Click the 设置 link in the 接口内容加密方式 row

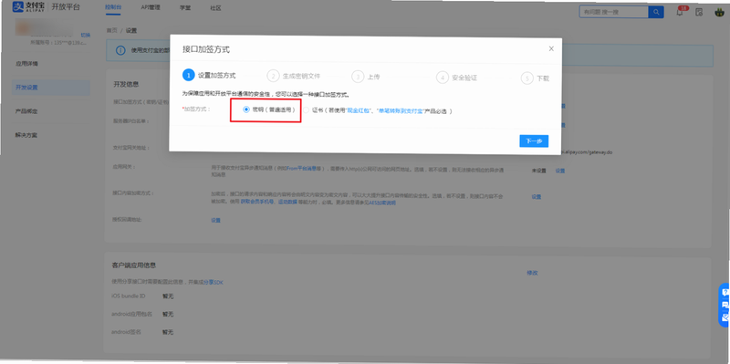537,197
